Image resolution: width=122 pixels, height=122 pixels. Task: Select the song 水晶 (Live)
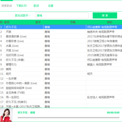[x=12, y=46]
